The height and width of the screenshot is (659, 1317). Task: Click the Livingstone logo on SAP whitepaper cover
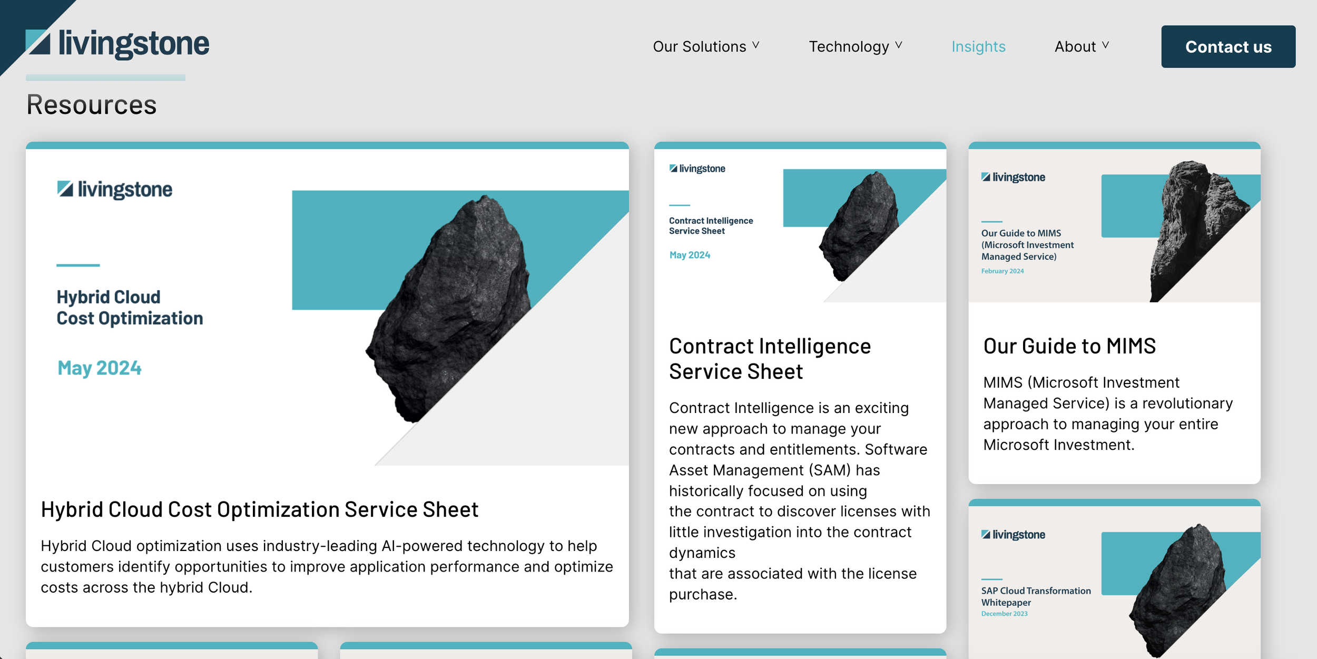click(x=1013, y=535)
